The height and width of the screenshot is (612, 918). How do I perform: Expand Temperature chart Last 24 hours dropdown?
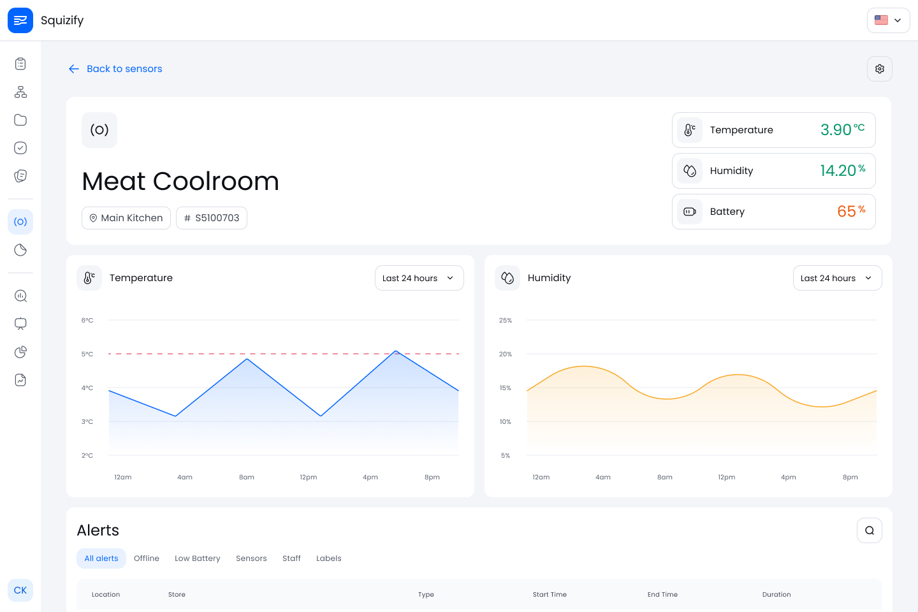tap(419, 278)
